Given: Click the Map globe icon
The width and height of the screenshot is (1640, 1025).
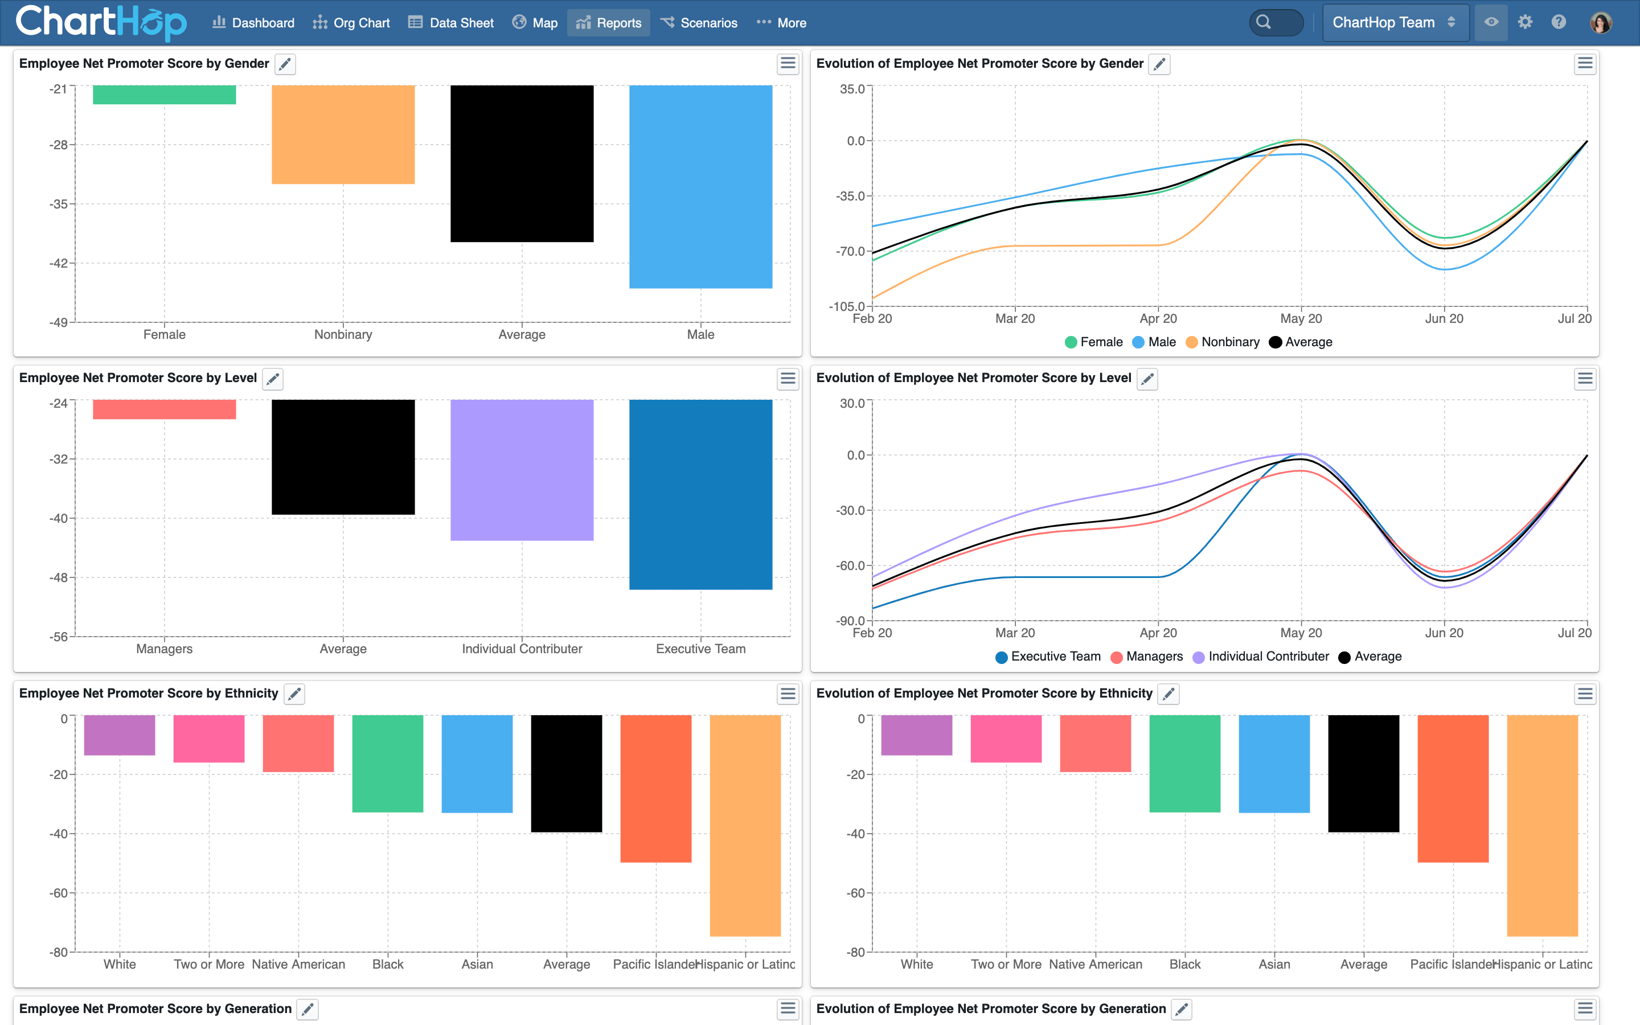Looking at the screenshot, I should point(518,22).
